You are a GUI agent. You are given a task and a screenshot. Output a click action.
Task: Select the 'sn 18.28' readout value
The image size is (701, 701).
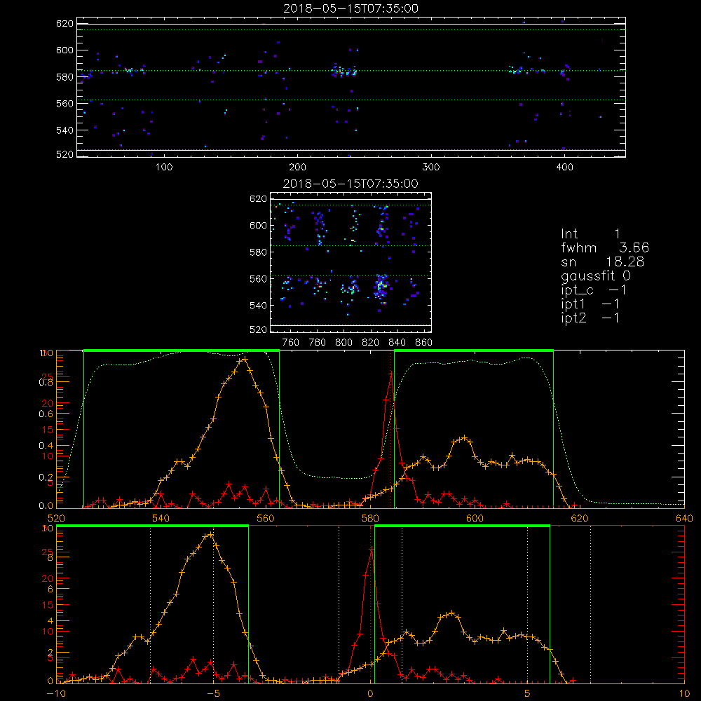tap(625, 261)
